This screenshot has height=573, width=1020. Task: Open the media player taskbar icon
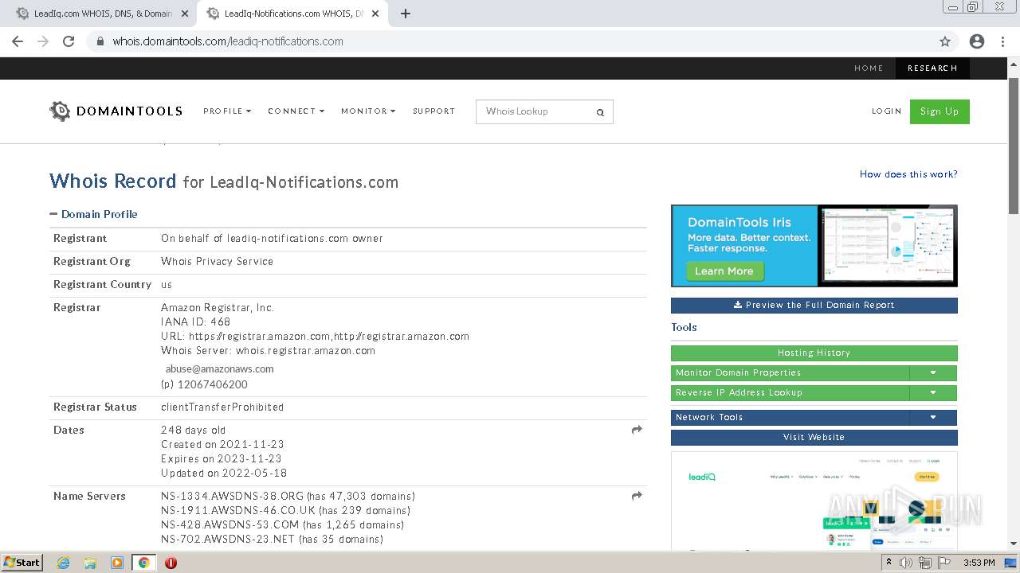tap(117, 563)
